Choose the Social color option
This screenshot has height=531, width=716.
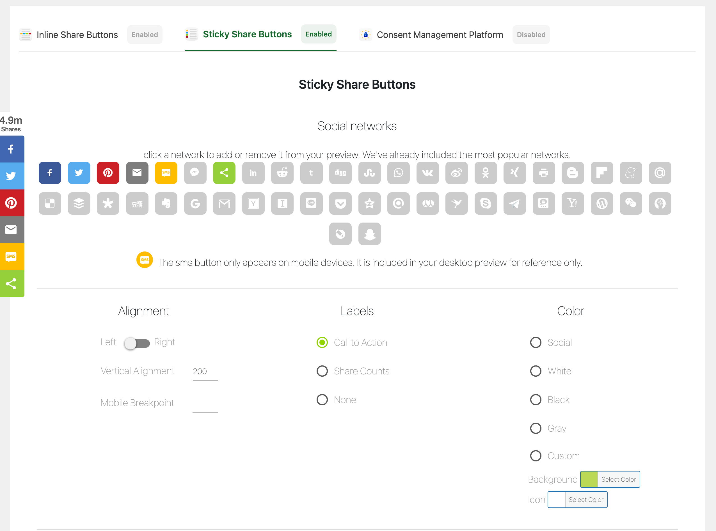coord(536,342)
